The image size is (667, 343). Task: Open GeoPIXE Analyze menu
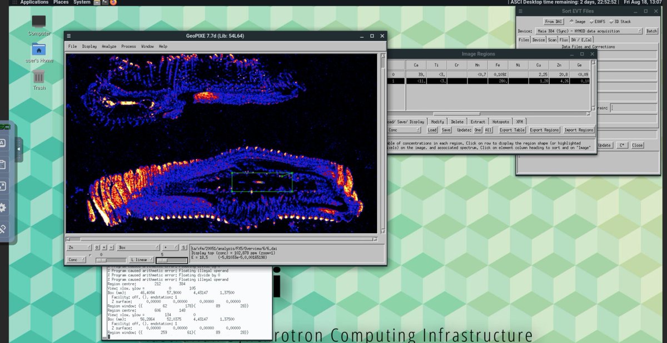pos(109,46)
